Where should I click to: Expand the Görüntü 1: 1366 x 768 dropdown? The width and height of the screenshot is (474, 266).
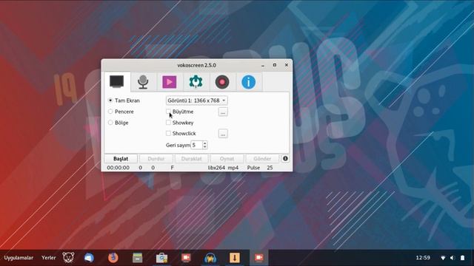(196, 100)
